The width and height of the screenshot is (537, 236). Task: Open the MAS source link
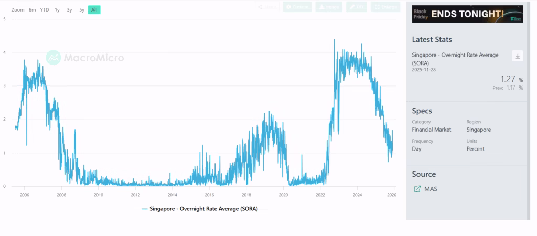tap(431, 189)
